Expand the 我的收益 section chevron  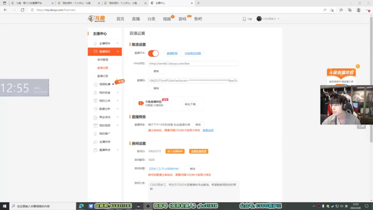click(117, 92)
